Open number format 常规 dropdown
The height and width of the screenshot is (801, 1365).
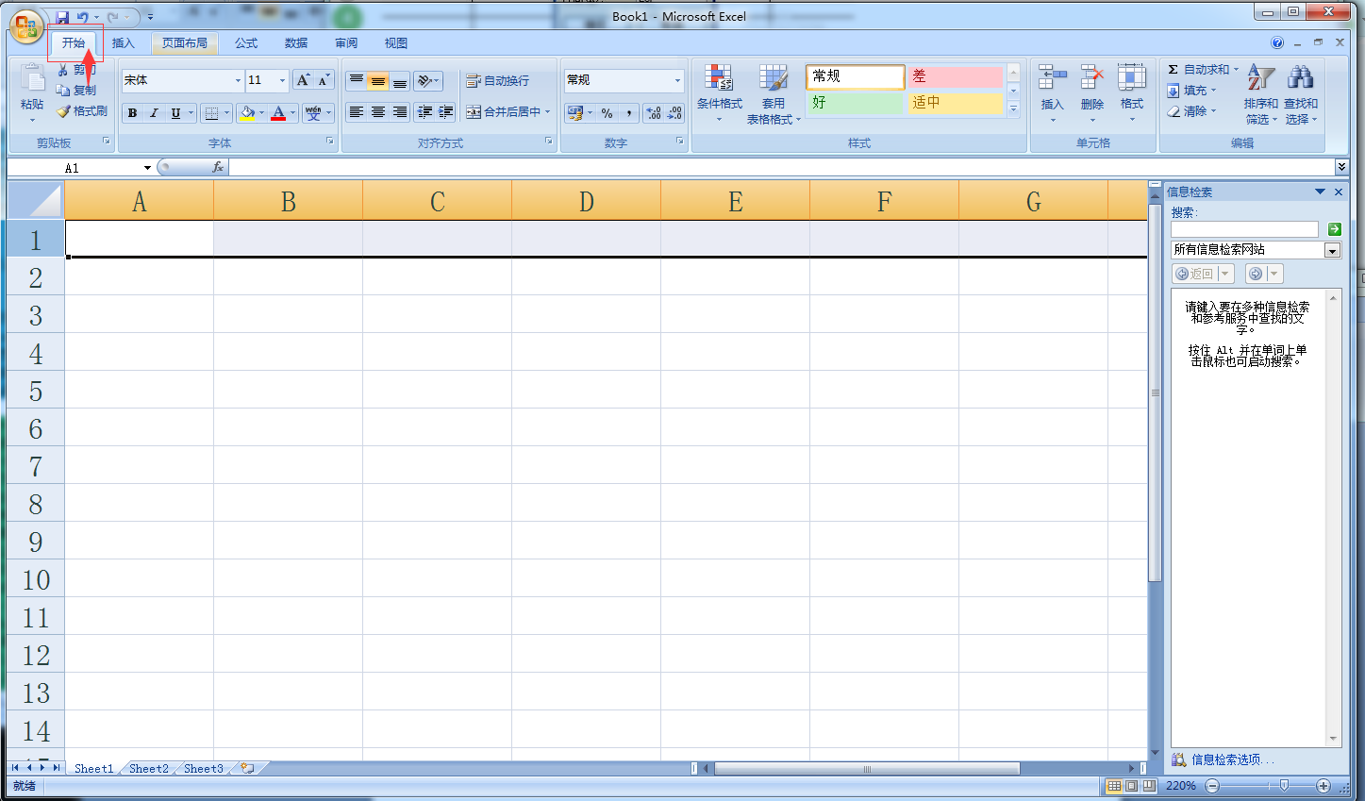pos(677,80)
